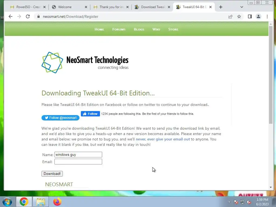Click the Download! button
Image resolution: width=276 pixels, height=207 pixels.
[52, 174]
